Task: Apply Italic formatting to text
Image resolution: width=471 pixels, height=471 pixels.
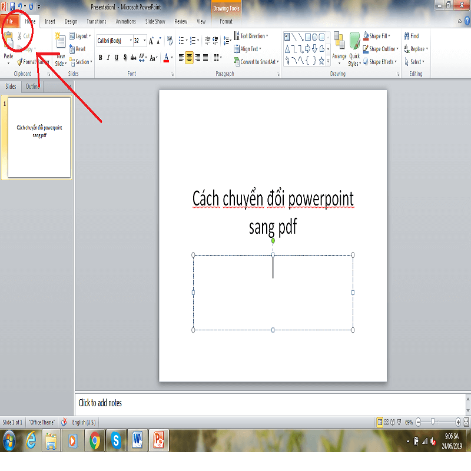Action: click(x=108, y=58)
